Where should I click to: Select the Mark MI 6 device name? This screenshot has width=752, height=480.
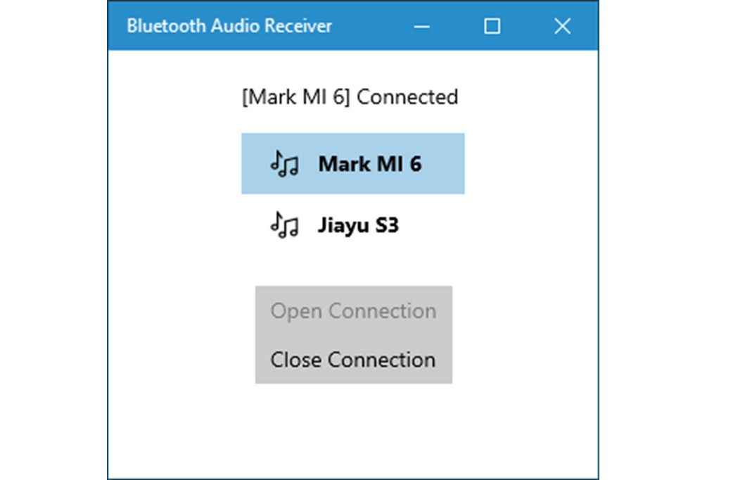point(370,164)
